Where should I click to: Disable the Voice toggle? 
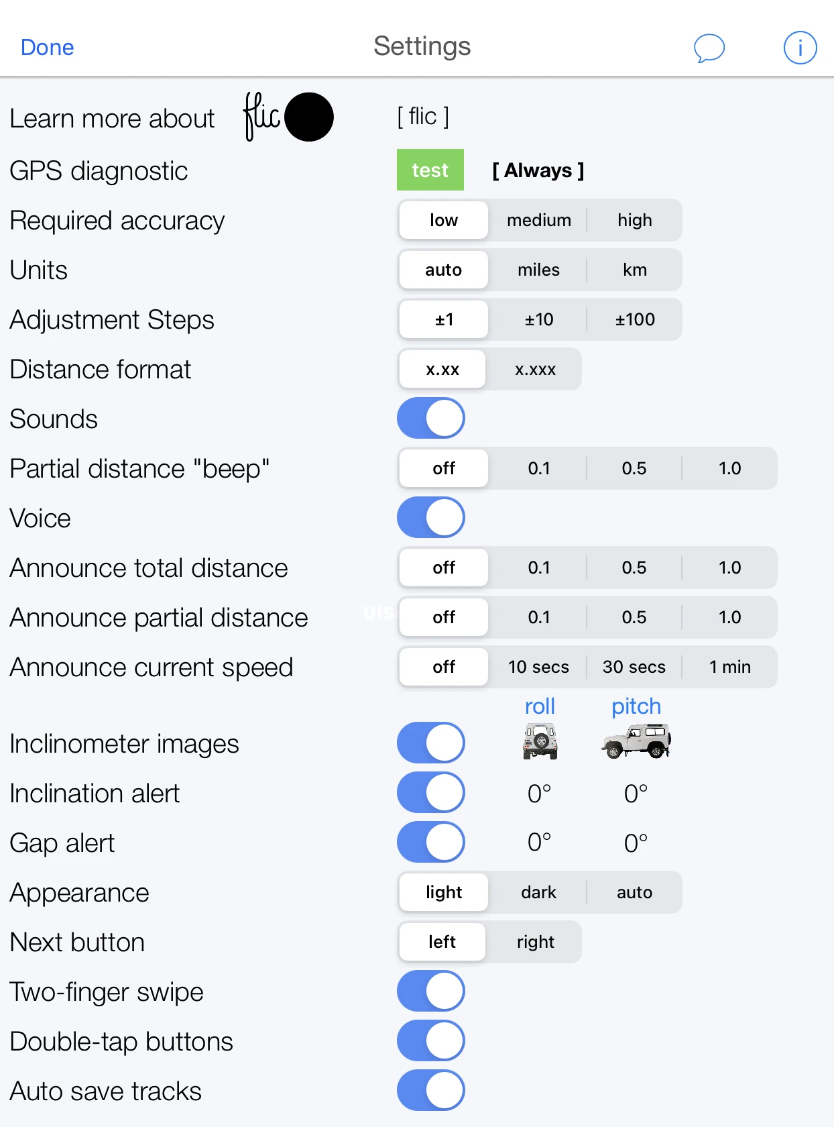pyautogui.click(x=430, y=517)
